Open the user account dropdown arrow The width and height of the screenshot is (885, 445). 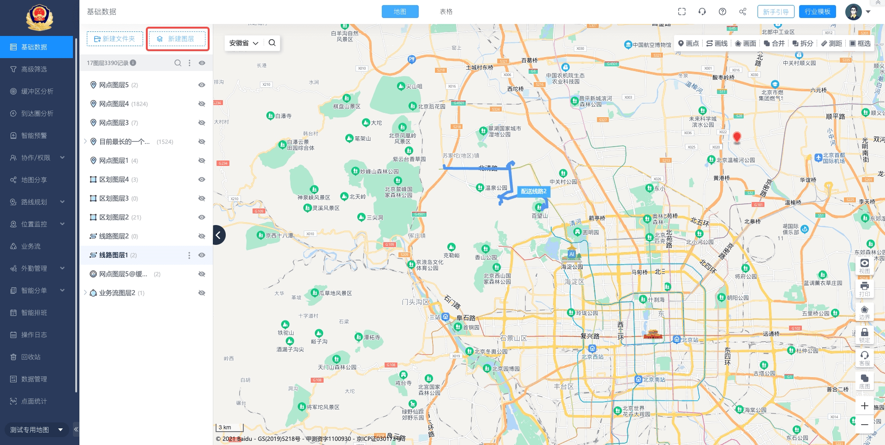coord(868,12)
